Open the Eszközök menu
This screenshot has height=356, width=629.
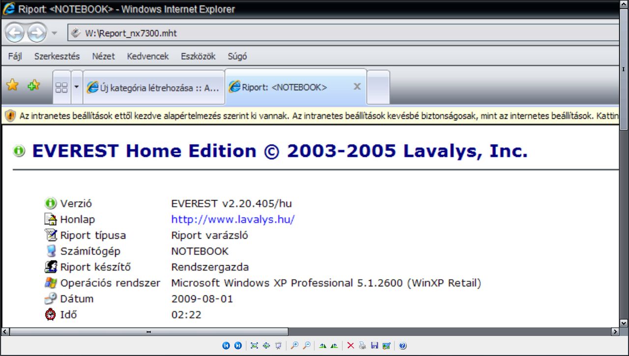[x=198, y=57]
